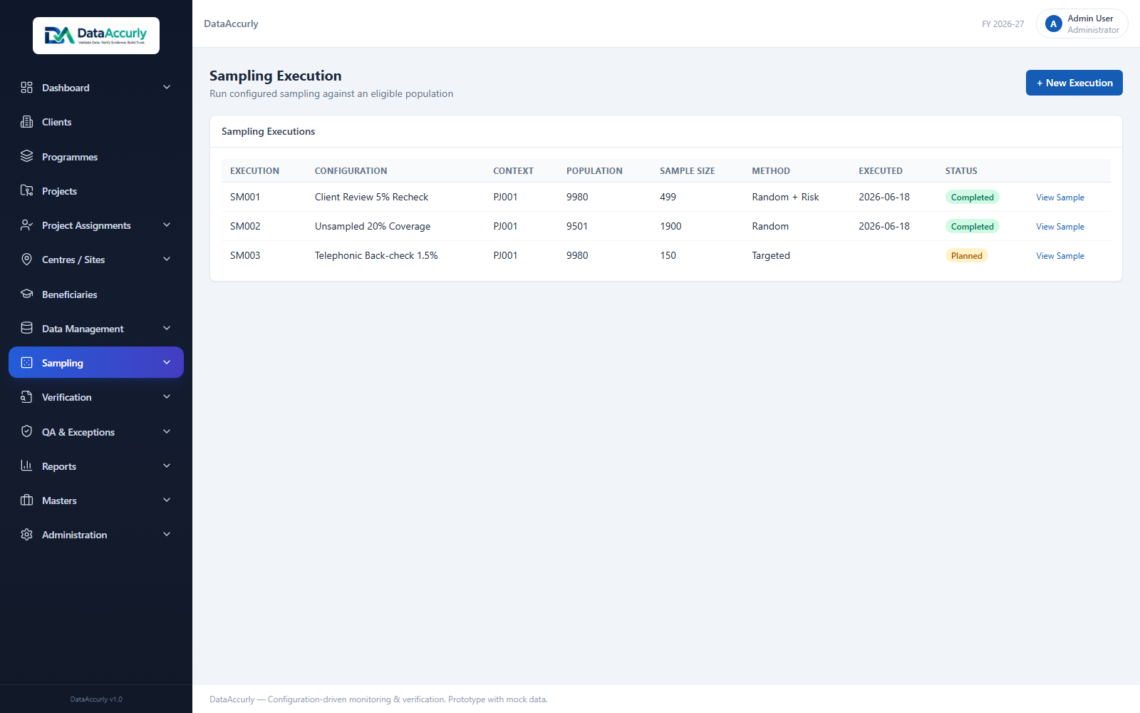Click the Planned status badge for SM003
The width and height of the screenshot is (1140, 713).
[966, 256]
